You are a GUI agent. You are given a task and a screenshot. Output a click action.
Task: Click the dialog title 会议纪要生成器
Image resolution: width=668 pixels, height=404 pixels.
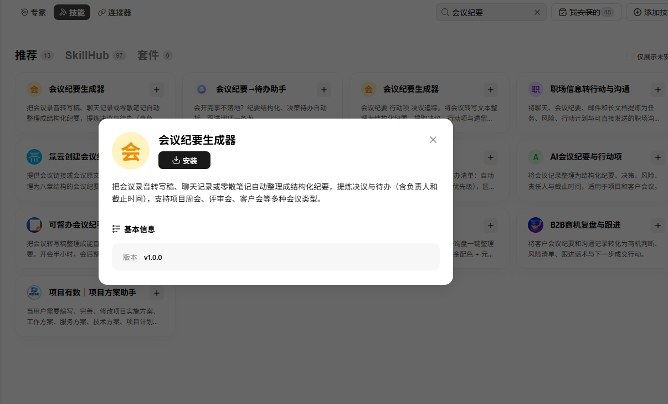(x=197, y=140)
